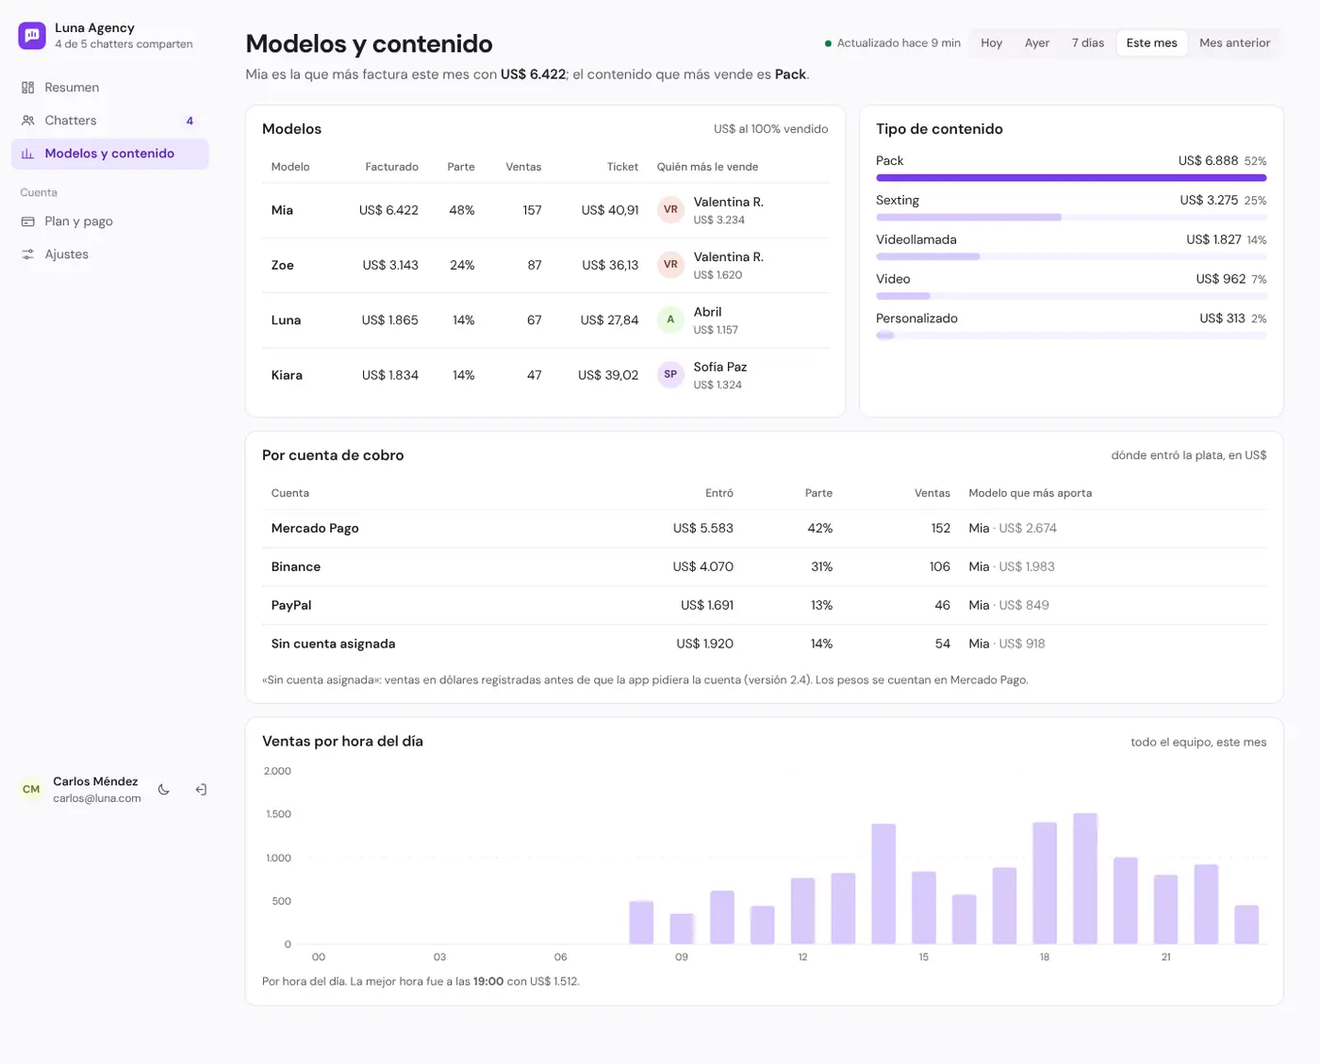Viewport: 1320px width, 1064px height.
Task: Click the Sexting progress bar
Action: pos(1071,217)
